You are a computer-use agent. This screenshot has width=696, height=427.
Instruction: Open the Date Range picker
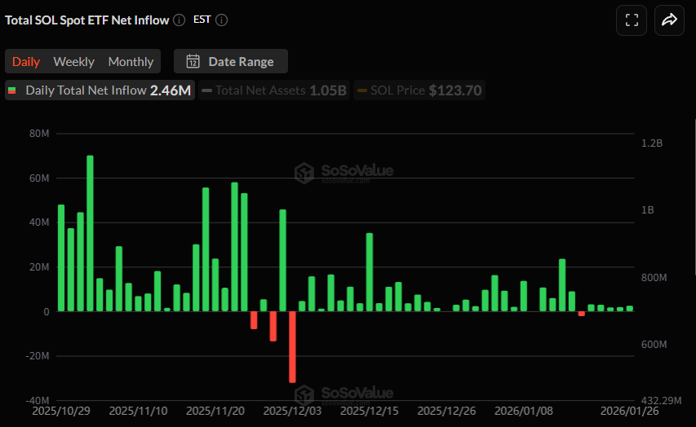tap(231, 61)
